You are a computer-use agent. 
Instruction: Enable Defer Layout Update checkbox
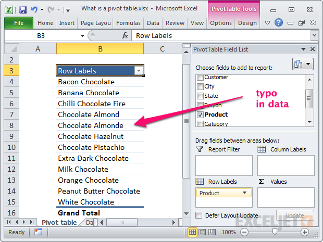199,215
